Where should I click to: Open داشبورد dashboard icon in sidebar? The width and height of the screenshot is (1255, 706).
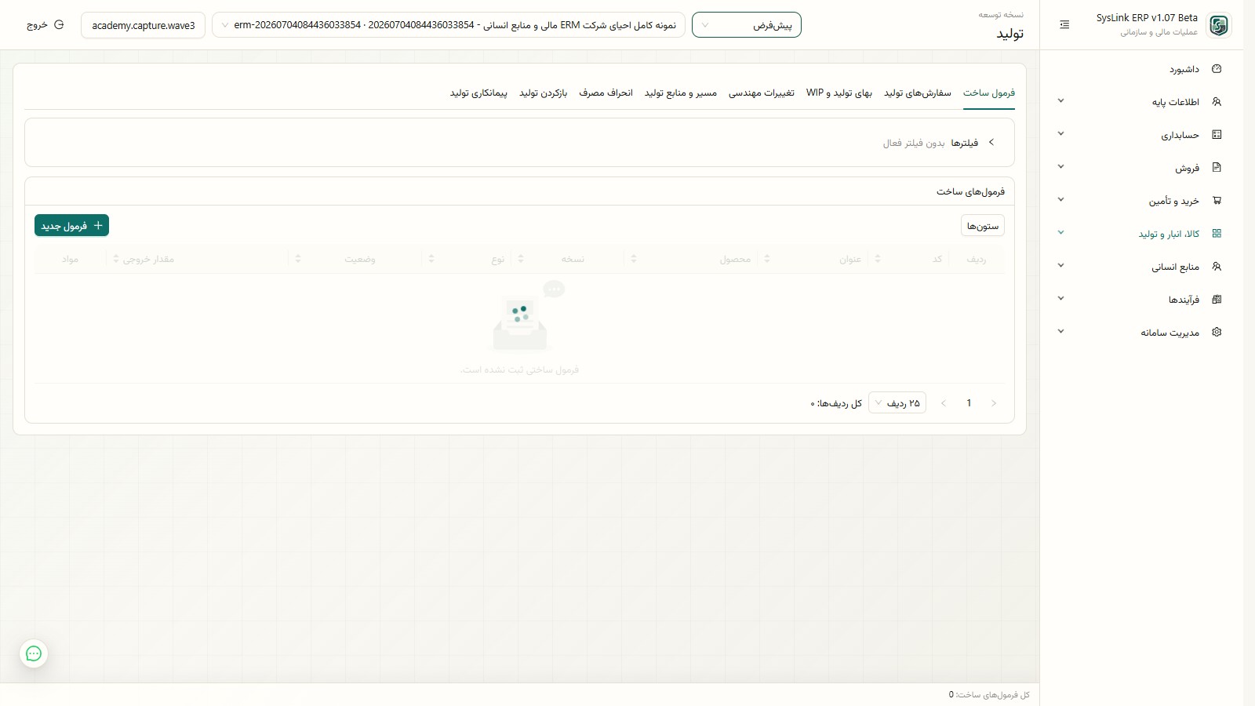click(1217, 69)
